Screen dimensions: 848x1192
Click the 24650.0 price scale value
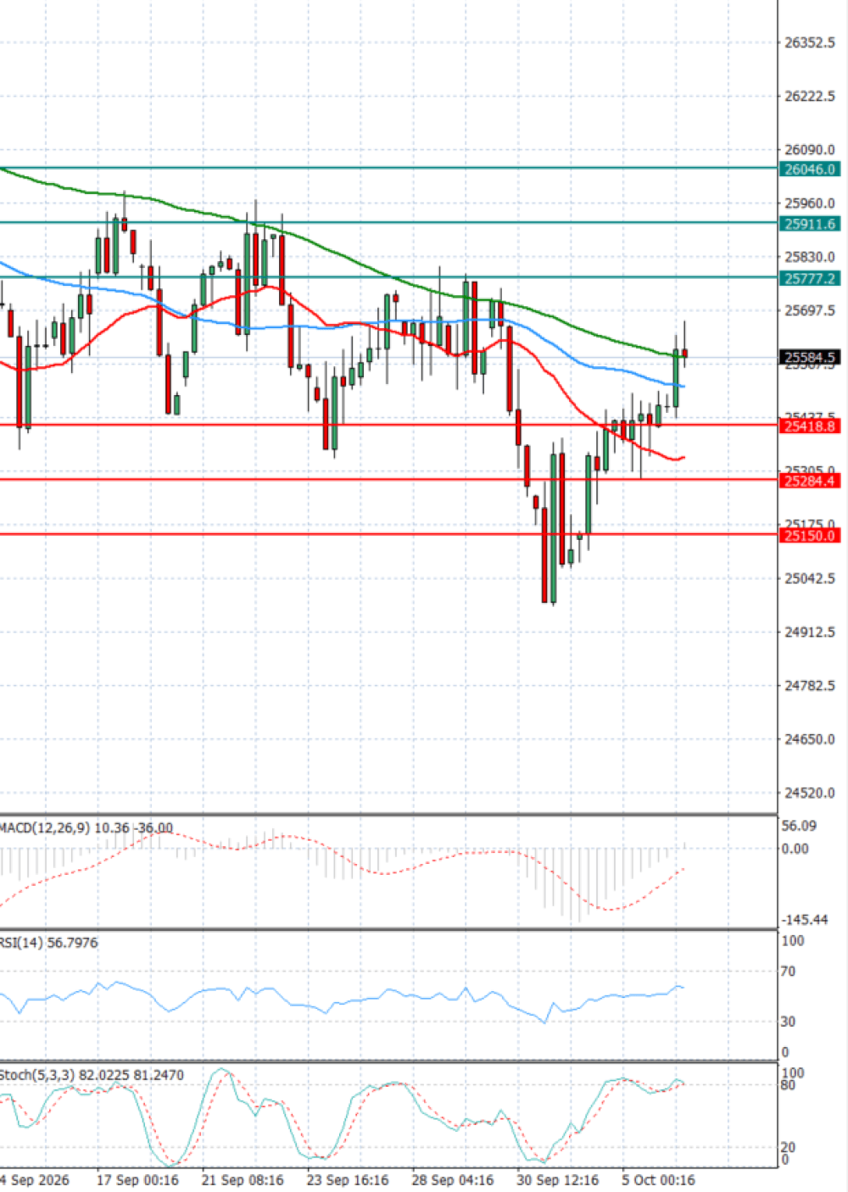[809, 739]
